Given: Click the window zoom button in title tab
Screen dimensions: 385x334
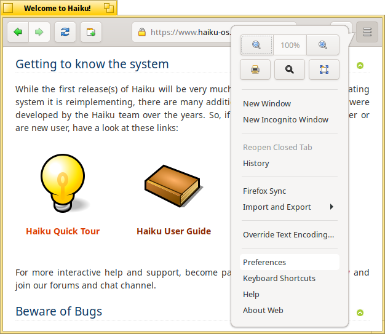Looking at the screenshot, I should pyautogui.click(x=108, y=8).
